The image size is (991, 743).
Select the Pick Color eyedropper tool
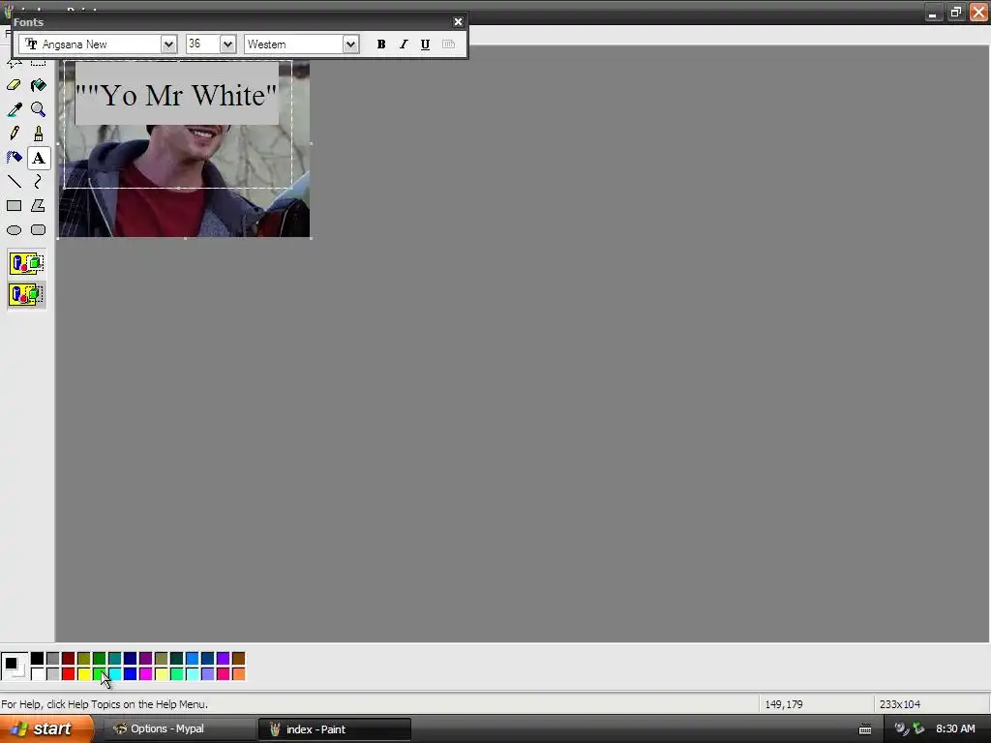coord(14,109)
